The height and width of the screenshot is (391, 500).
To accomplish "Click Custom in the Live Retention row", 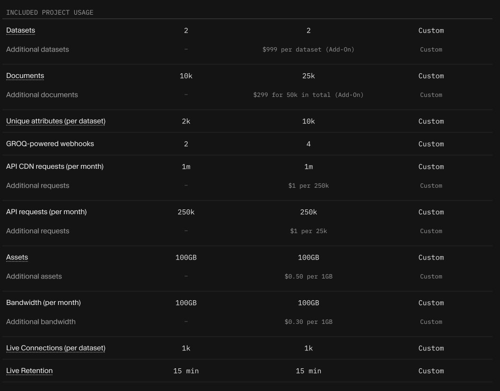I will pos(431,371).
